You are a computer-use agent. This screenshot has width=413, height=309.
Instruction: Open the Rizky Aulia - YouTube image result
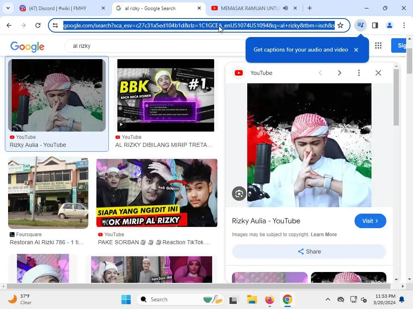coord(57,95)
